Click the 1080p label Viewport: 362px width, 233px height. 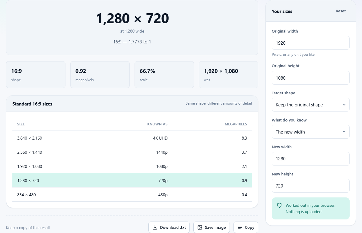[x=162, y=166]
